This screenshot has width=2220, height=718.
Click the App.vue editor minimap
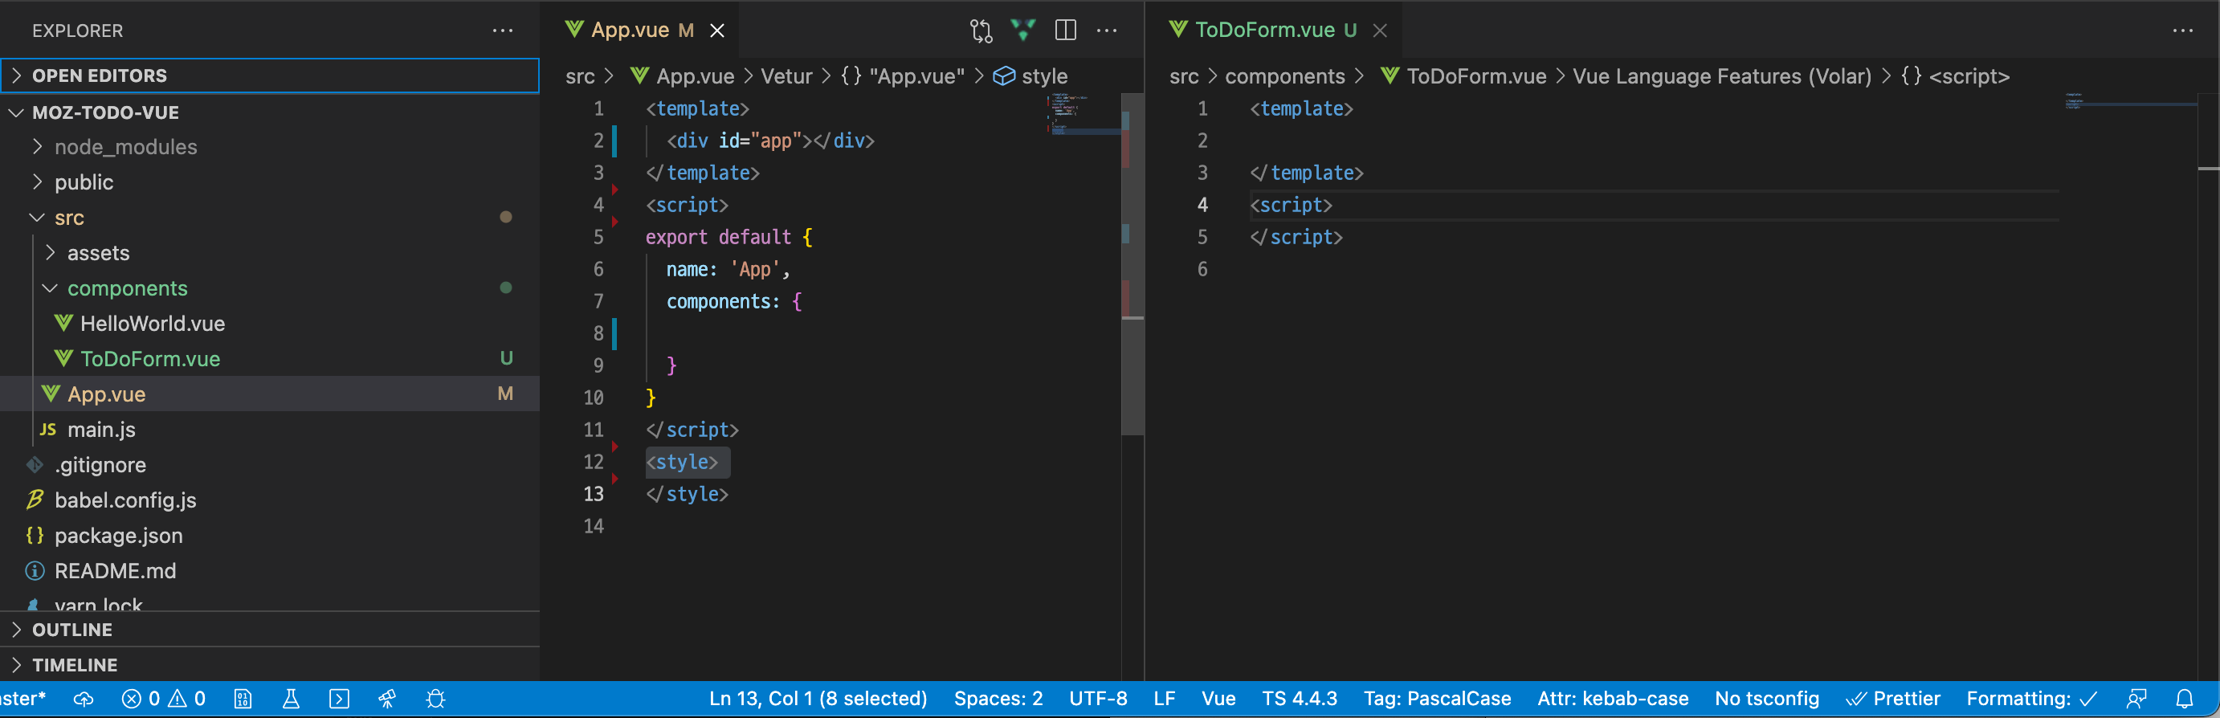pyautogui.click(x=1083, y=115)
